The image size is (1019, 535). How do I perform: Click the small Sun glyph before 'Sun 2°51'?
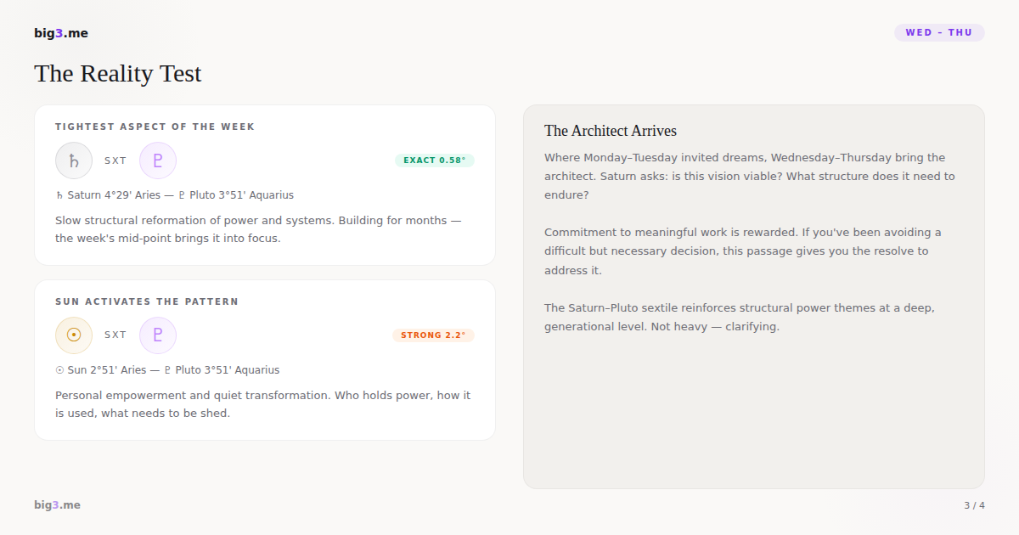tap(59, 370)
